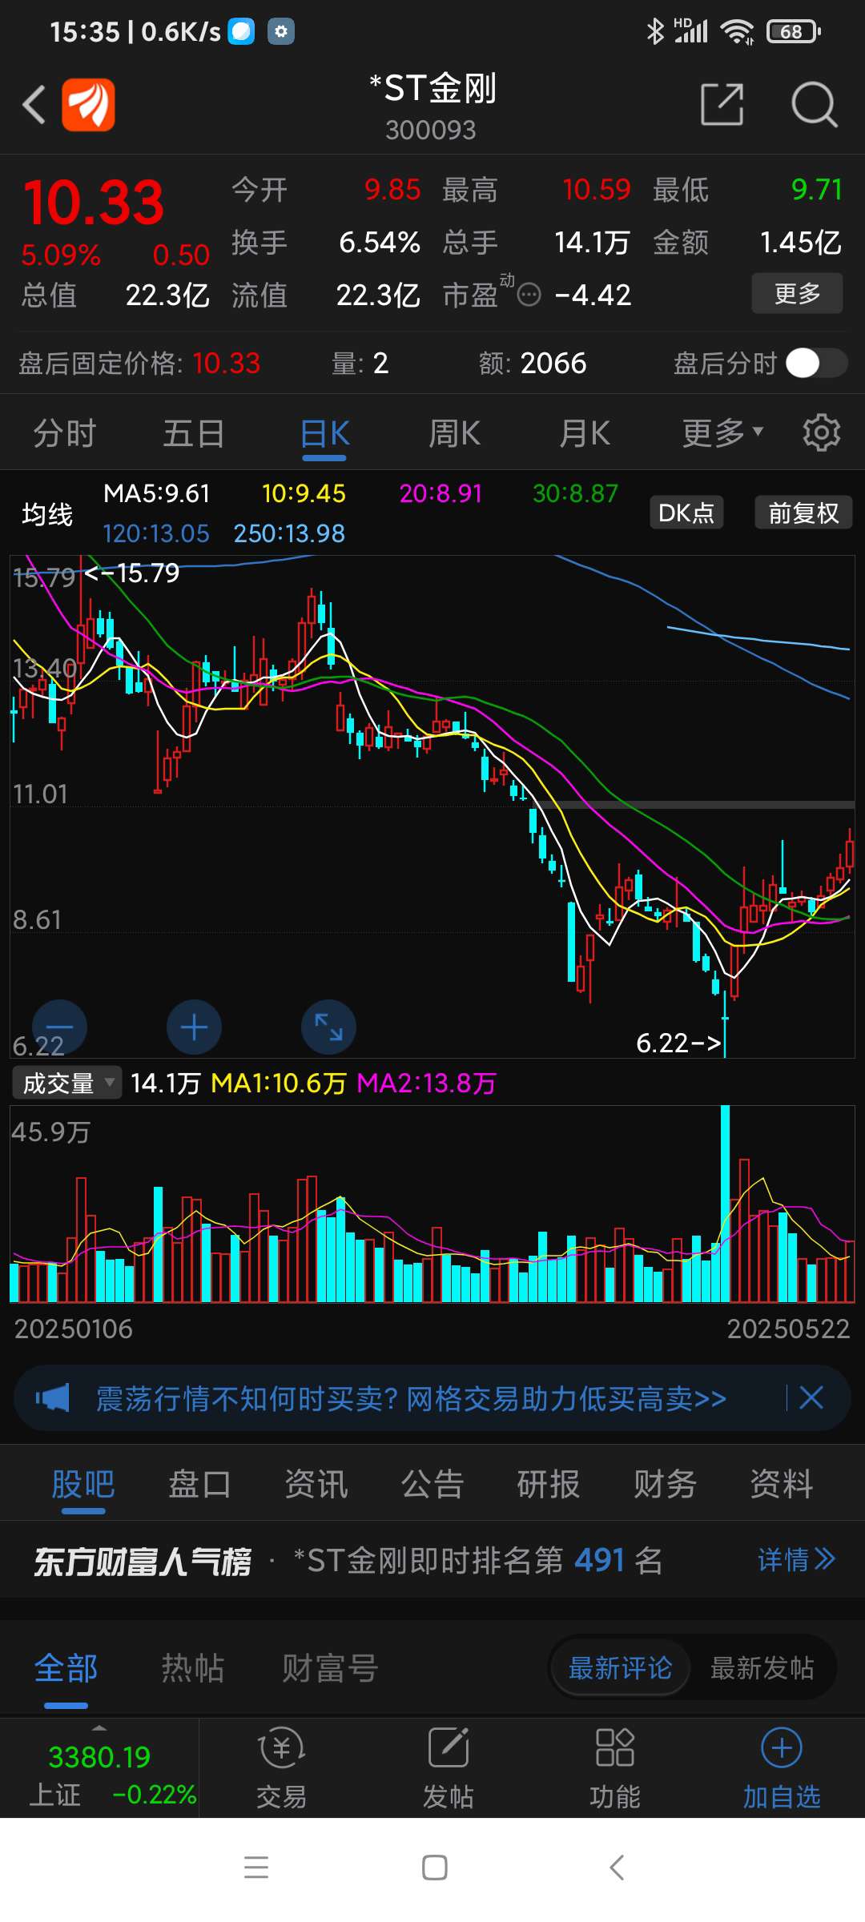Tap the volume bar chart
865x1922 pixels.
click(432, 1204)
